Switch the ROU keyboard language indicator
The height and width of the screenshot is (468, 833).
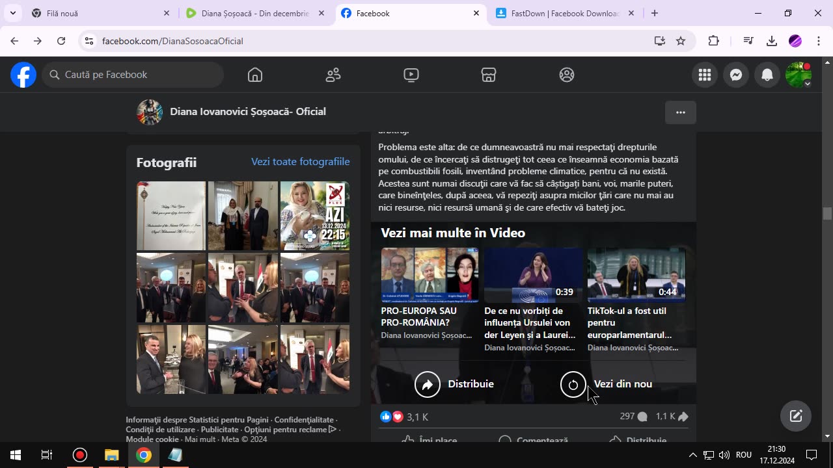[x=744, y=455]
